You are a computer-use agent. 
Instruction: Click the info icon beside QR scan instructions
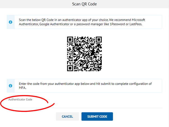pos(11,22)
